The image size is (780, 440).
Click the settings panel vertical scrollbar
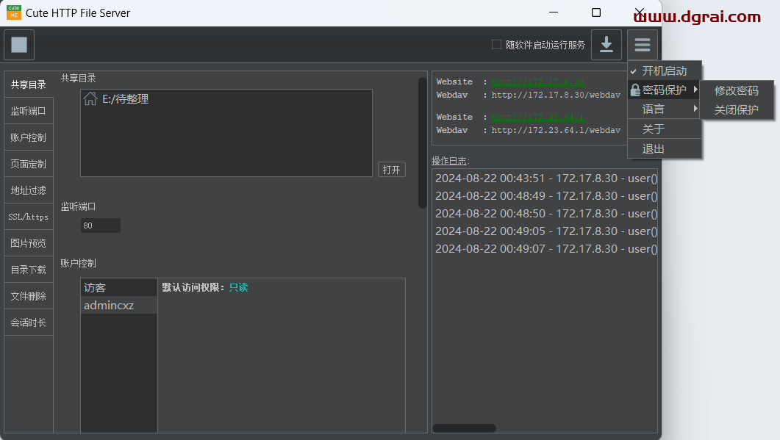422,143
